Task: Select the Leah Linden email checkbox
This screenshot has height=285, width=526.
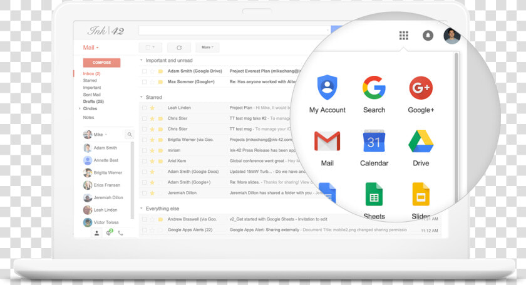Action: point(144,108)
